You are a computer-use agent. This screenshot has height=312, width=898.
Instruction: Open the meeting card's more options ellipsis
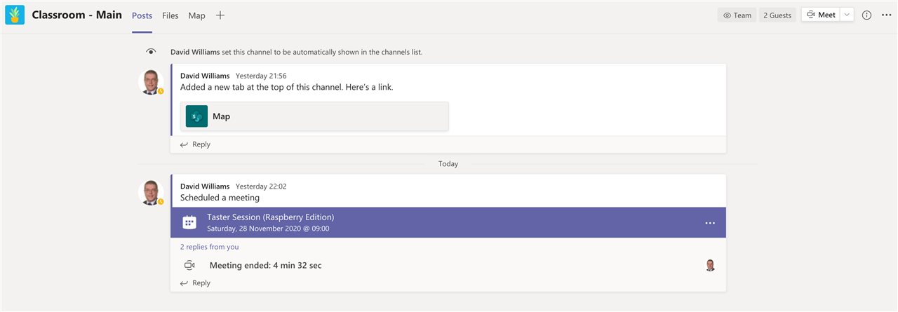pos(710,223)
